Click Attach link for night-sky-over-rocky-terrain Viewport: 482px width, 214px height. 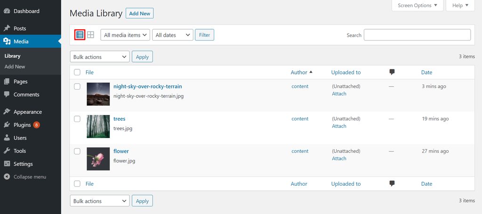click(339, 94)
